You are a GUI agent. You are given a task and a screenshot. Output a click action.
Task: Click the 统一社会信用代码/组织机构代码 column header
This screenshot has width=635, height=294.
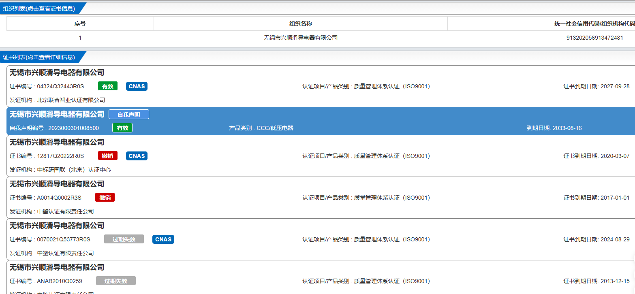[594, 23]
